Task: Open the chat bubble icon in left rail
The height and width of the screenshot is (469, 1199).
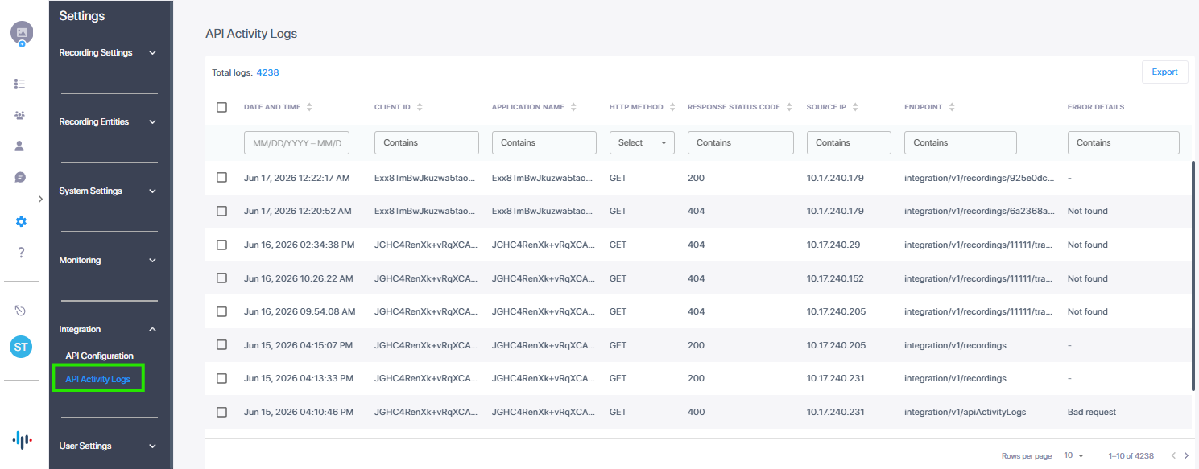Action: point(20,177)
